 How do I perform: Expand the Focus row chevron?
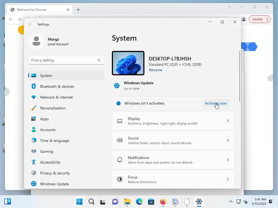pyautogui.click(x=228, y=179)
